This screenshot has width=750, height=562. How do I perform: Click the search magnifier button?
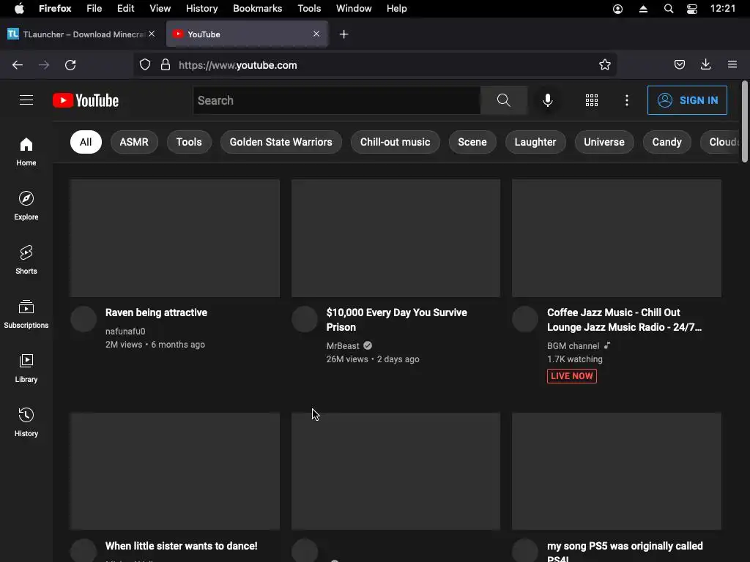pyautogui.click(x=504, y=100)
